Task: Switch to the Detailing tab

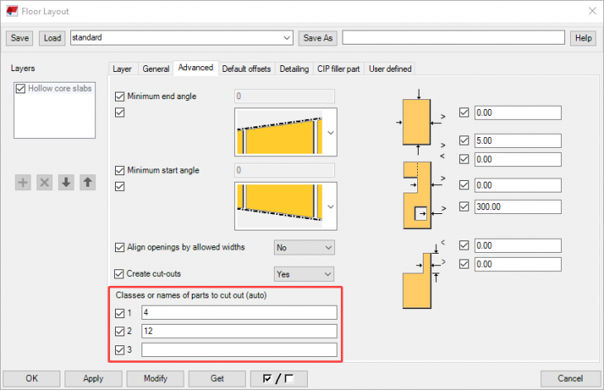Action: tap(295, 69)
